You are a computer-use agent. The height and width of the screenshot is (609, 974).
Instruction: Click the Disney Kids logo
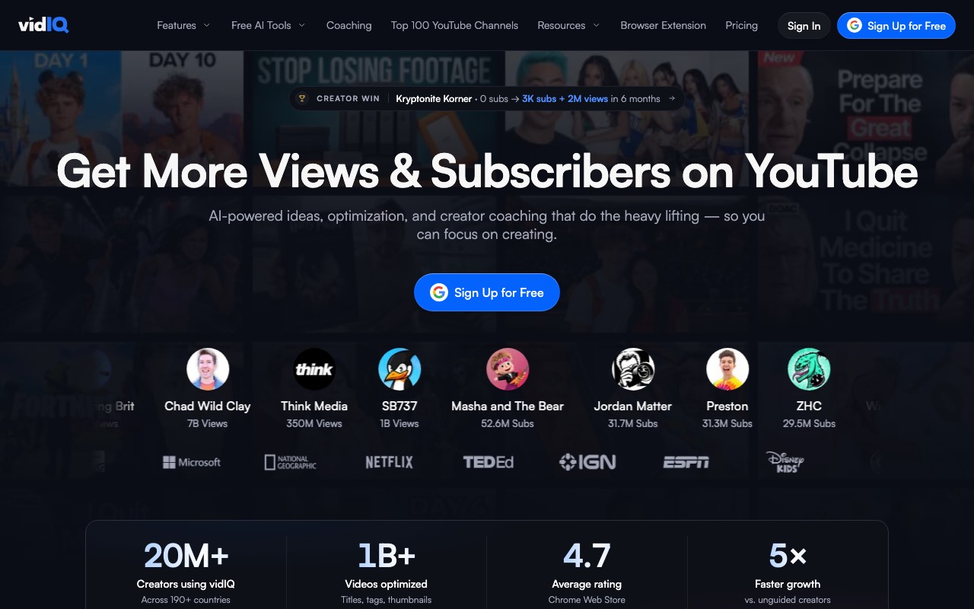click(x=785, y=462)
